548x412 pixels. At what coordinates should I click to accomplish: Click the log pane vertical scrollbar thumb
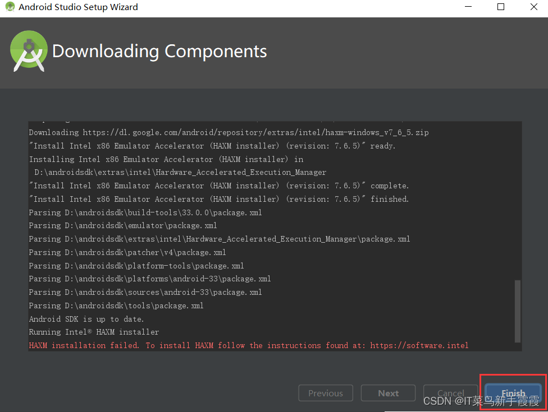(x=518, y=311)
